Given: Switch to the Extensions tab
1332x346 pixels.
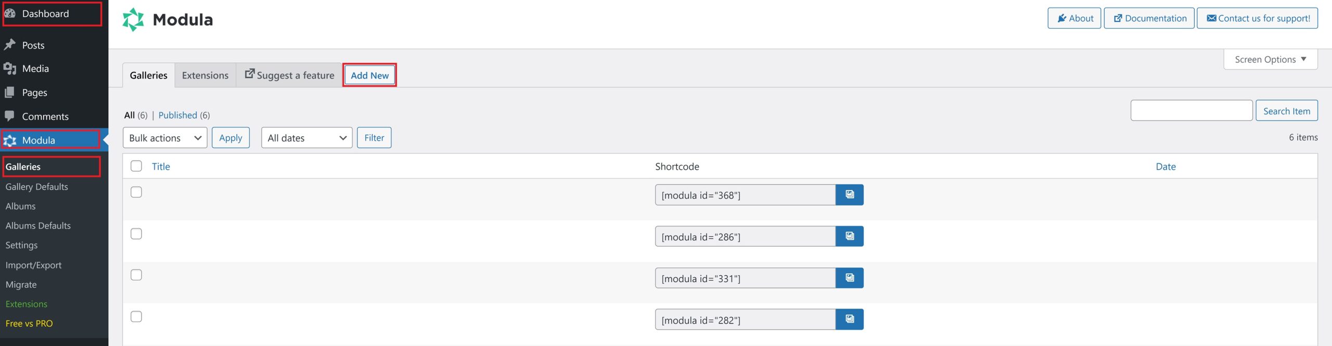Looking at the screenshot, I should pyautogui.click(x=205, y=75).
